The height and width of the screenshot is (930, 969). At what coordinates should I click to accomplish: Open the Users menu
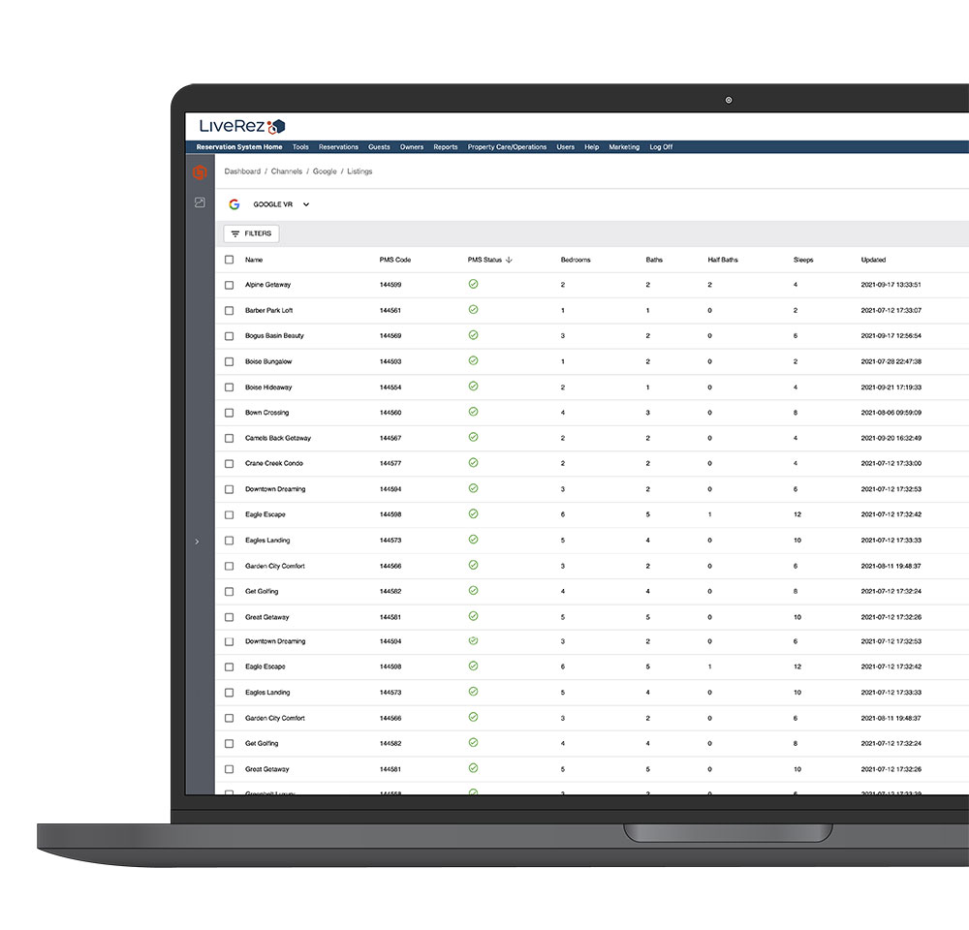point(566,147)
